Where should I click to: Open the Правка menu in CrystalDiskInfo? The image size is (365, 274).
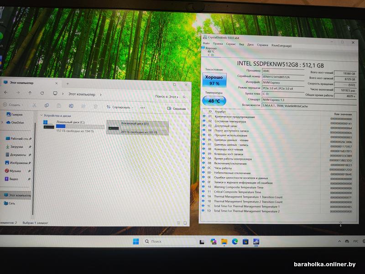pyautogui.click(x=218, y=43)
